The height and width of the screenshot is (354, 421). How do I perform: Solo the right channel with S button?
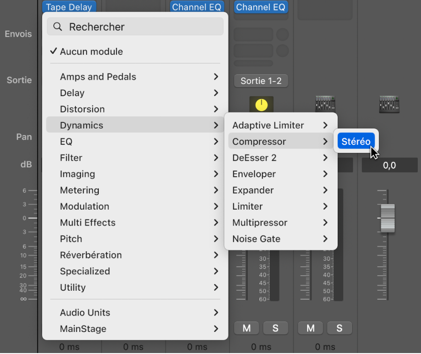(340, 328)
